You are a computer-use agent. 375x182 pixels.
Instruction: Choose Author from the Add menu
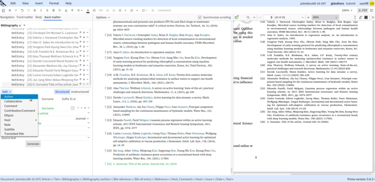[19, 97]
